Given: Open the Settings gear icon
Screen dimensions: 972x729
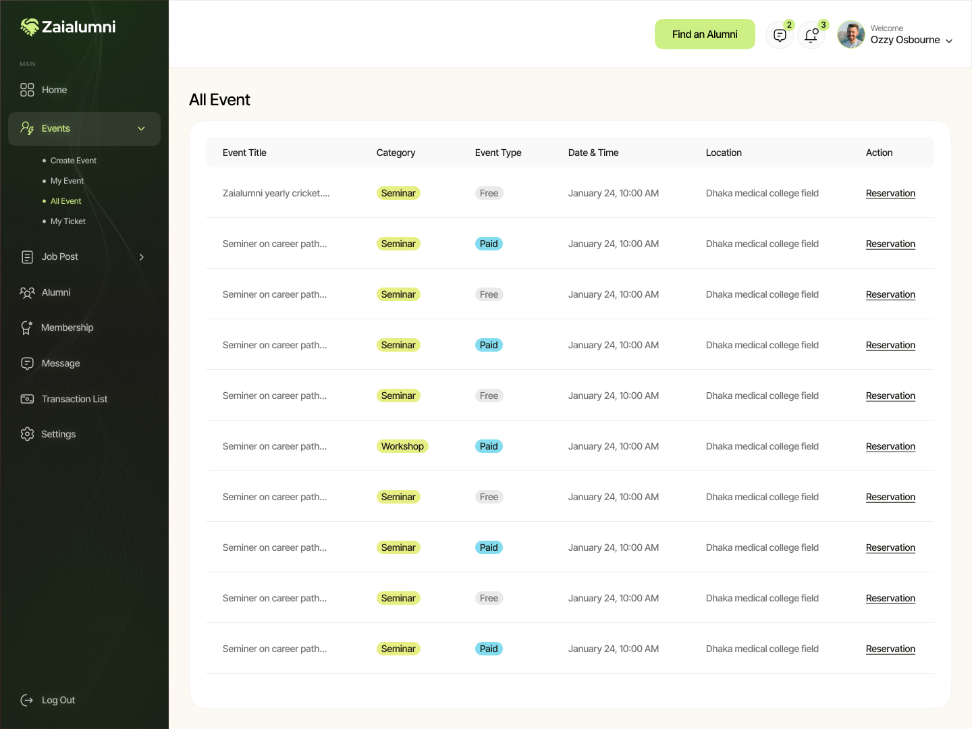Looking at the screenshot, I should 27,434.
